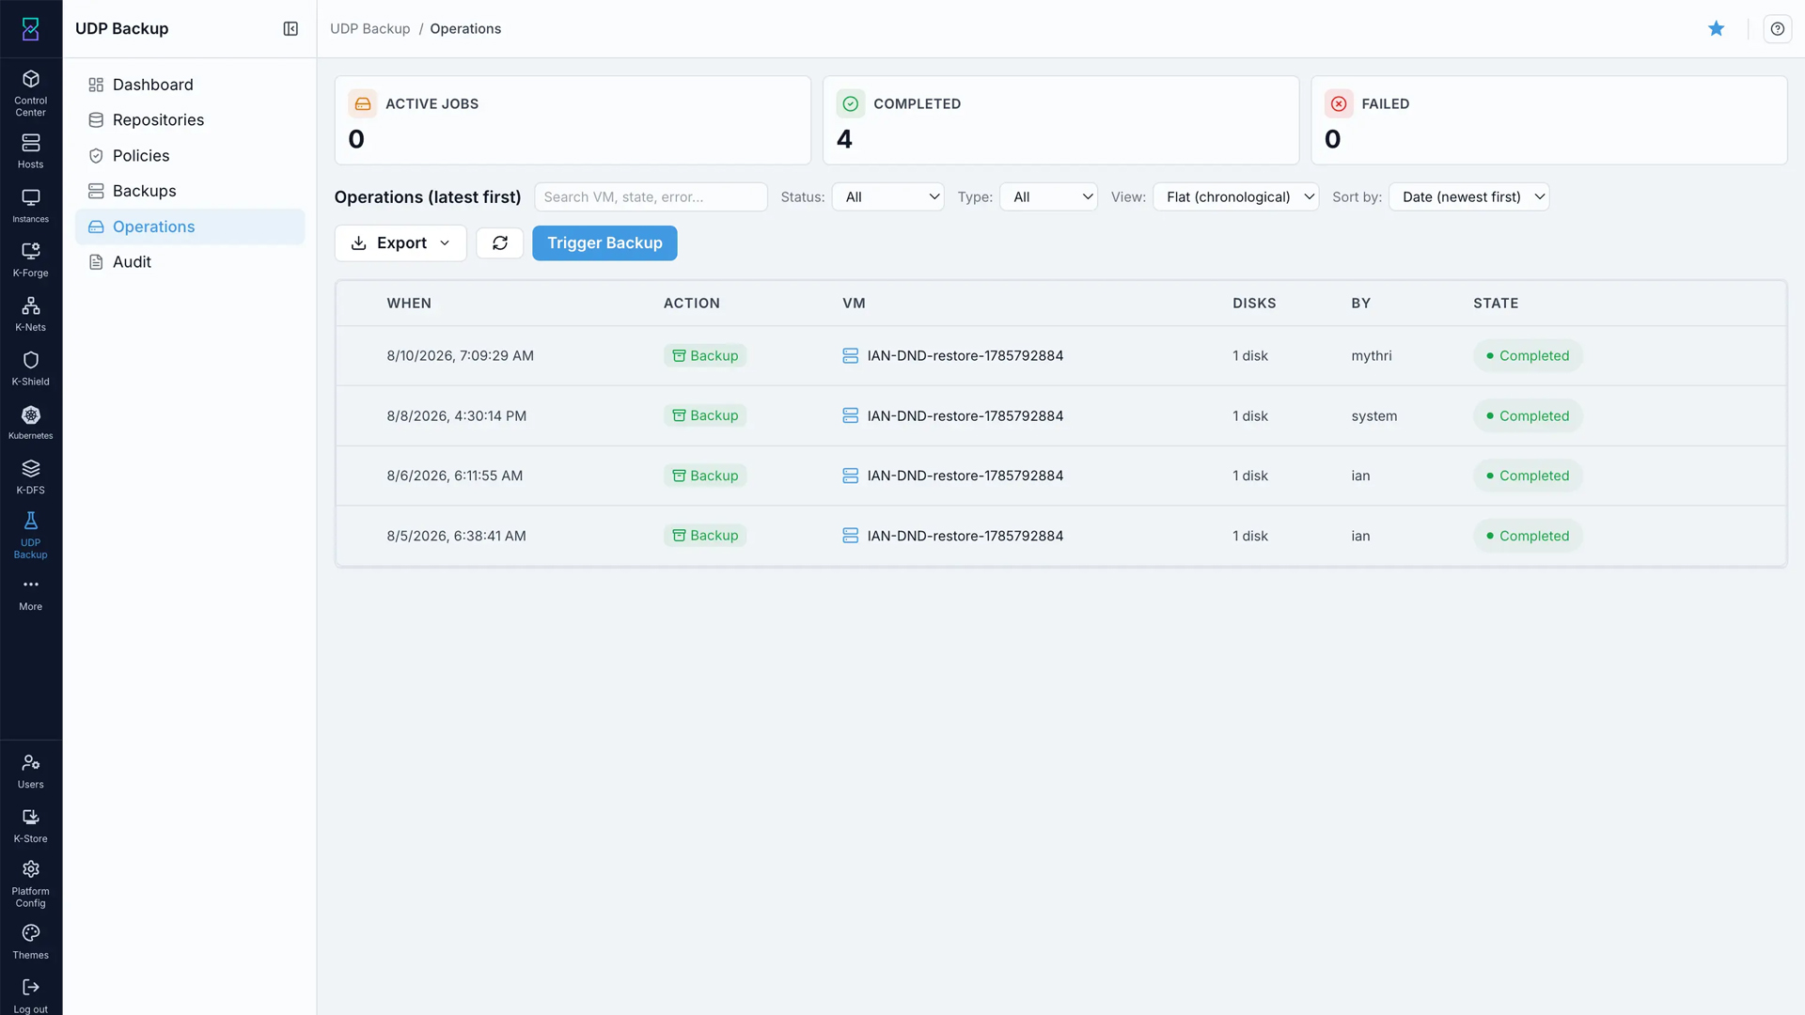Open the Sort by Date dropdown
Image resolution: width=1805 pixels, height=1015 pixels.
click(1469, 197)
